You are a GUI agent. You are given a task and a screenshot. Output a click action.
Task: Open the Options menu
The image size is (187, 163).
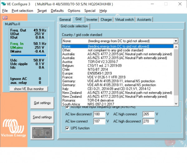click(74, 11)
